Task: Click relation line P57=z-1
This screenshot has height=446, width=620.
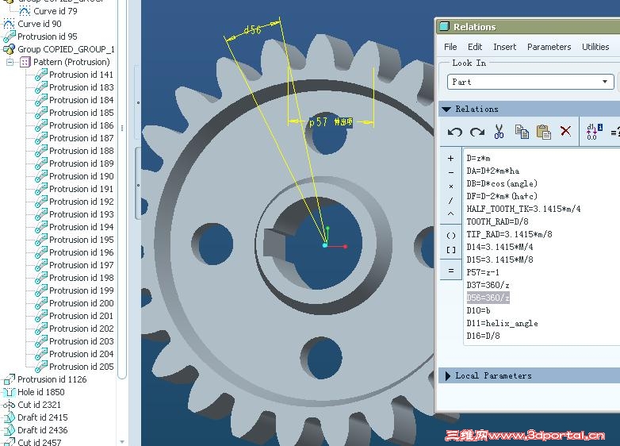Action: (x=482, y=272)
